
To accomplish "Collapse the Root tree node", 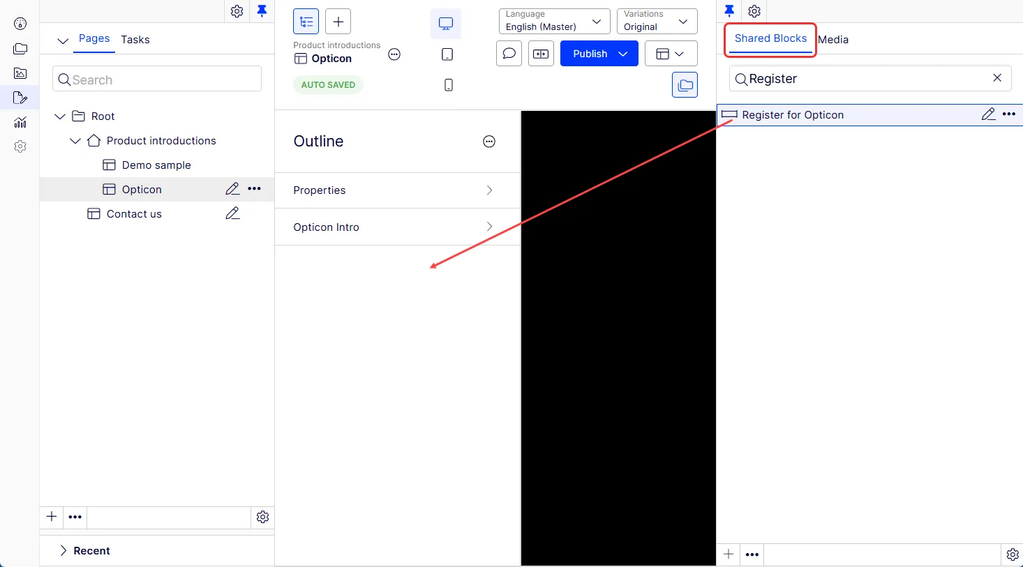I will point(60,116).
